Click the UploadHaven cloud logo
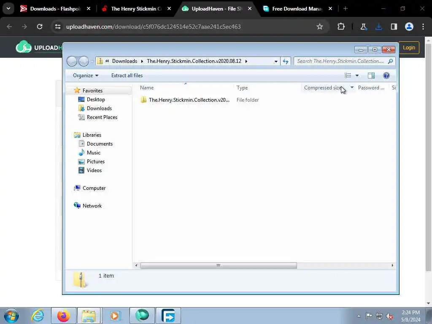Screen dimensions: 432x324 coord(24,47)
